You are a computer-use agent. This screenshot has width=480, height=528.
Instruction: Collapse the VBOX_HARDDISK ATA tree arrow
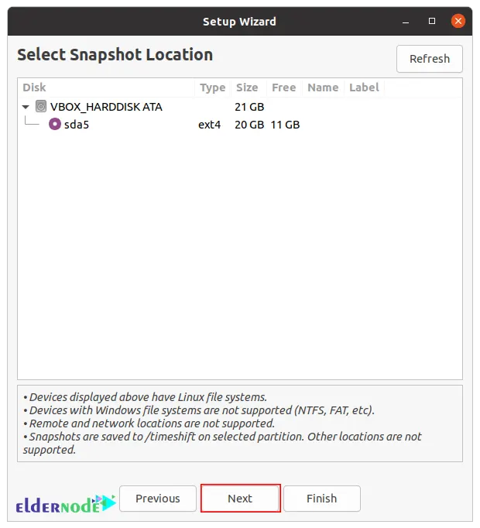point(26,107)
